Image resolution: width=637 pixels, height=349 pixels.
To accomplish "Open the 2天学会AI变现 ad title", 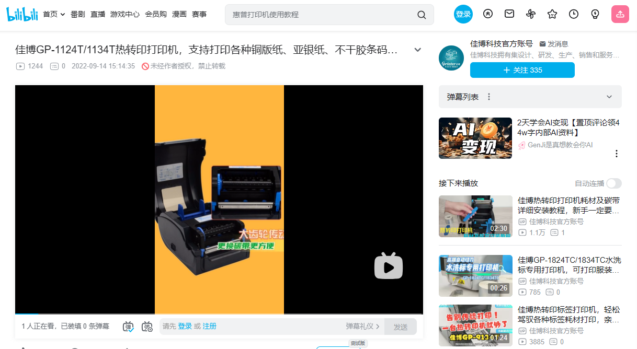I will 568,127.
